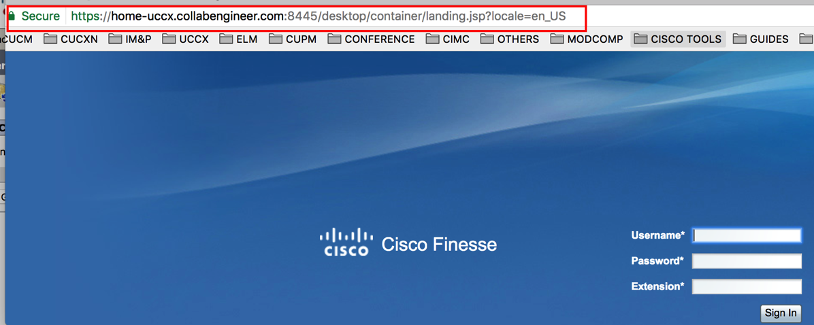Open the CONFERENCE bookmark folder

click(x=371, y=39)
